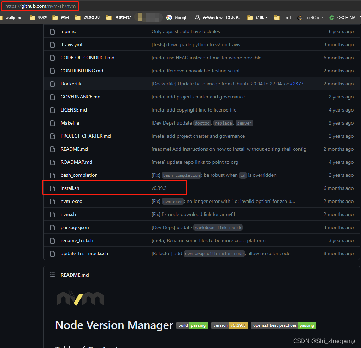Click the README.md row file icon
Image resolution: width=361 pixels, height=348 pixels.
[x=53, y=149]
